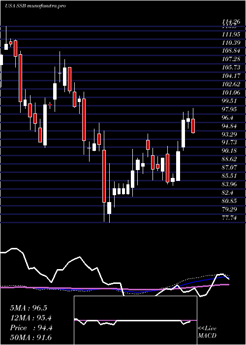Select the 104.17 price axis label
Viewport: 246px width, 345px height.
(x=232, y=76)
